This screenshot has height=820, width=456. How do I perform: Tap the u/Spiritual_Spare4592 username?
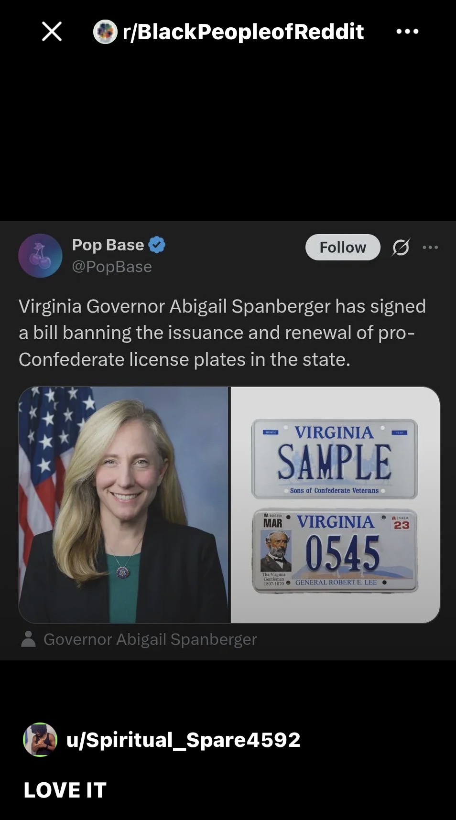184,740
